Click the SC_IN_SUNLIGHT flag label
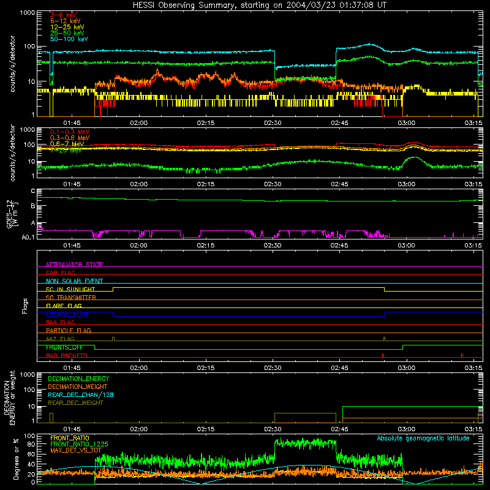This screenshot has width=490, height=490. [x=70, y=289]
